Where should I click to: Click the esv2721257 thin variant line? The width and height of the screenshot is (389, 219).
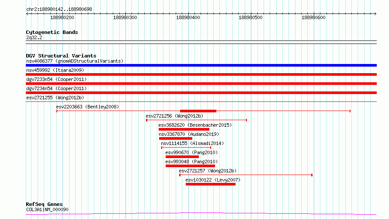246,175
